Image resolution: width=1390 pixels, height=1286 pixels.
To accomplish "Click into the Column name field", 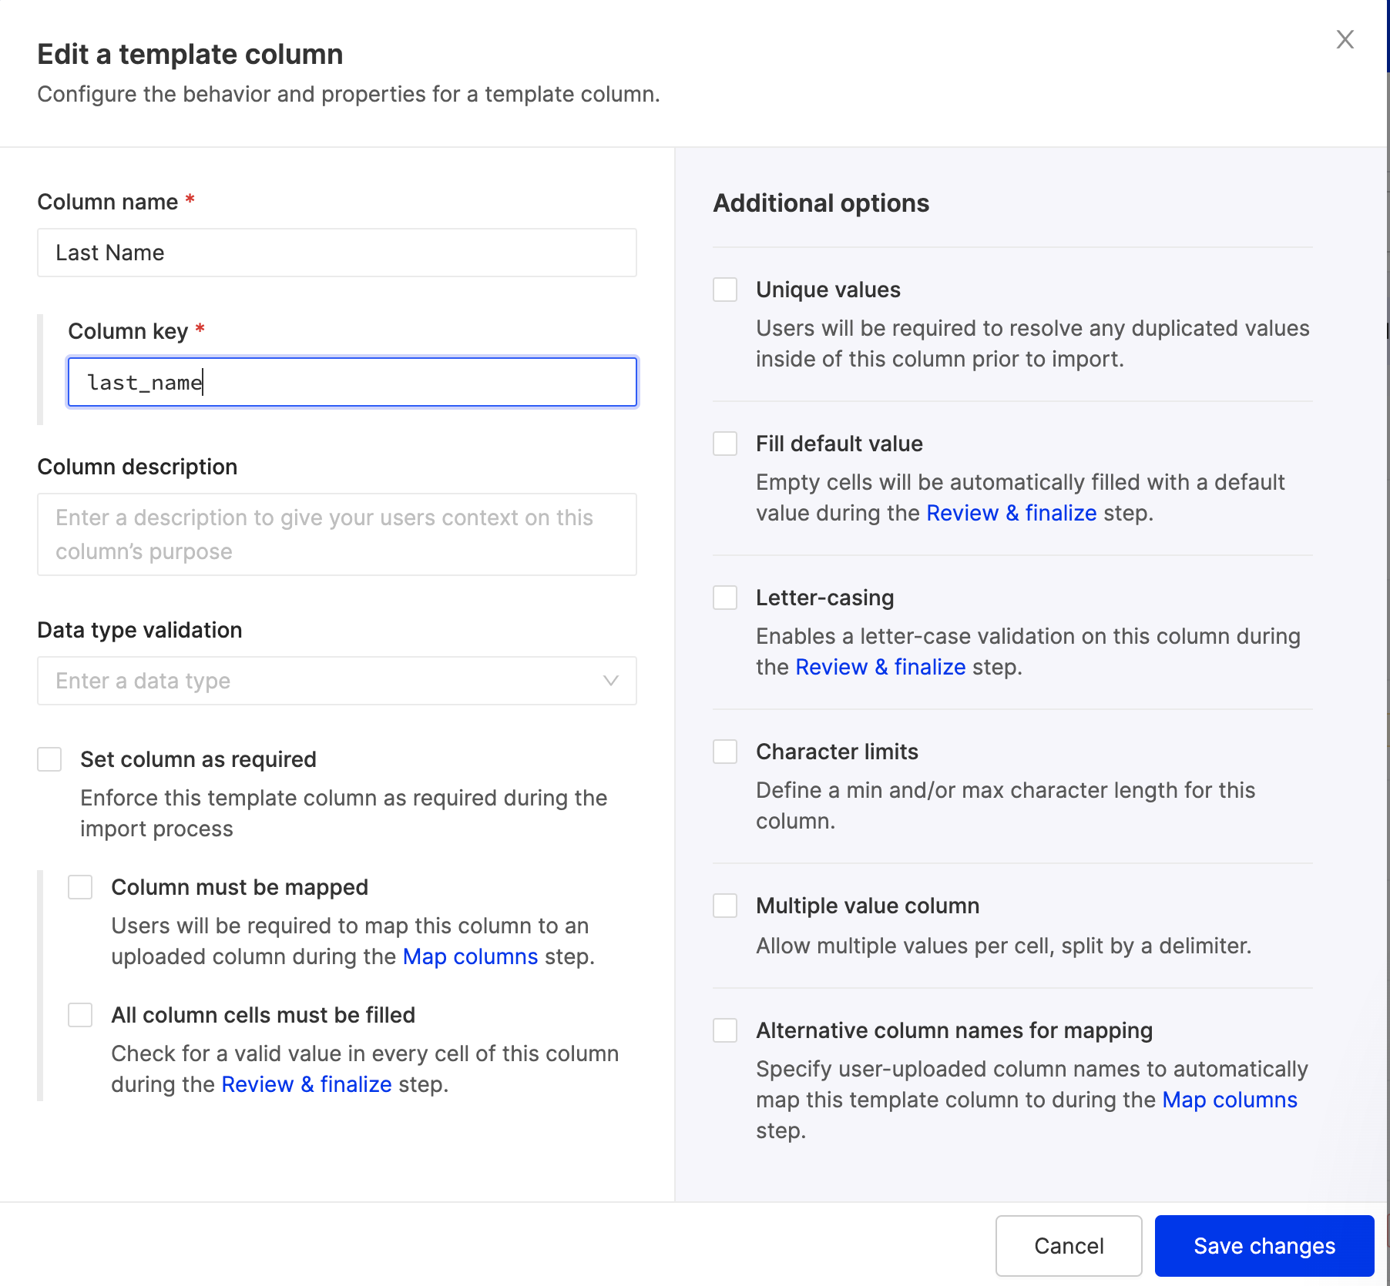I will [x=337, y=253].
